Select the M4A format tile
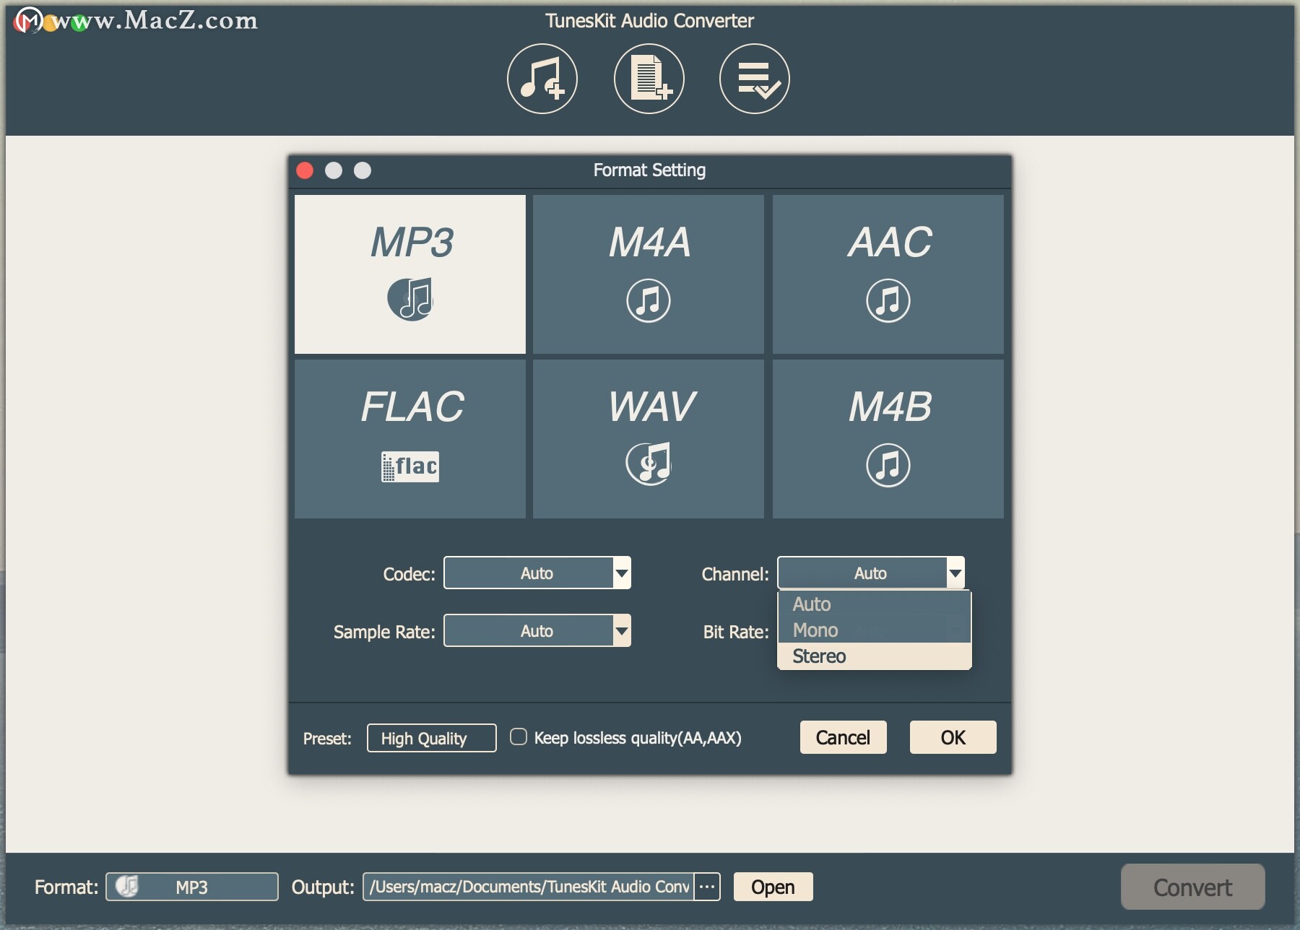The image size is (1300, 930). point(649,274)
